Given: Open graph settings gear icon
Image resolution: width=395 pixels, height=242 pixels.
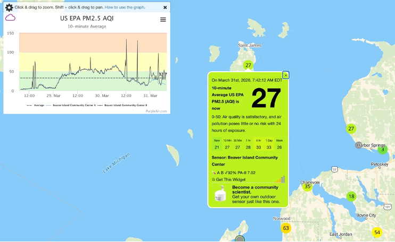Looking at the screenshot, I should (x=9, y=7).
